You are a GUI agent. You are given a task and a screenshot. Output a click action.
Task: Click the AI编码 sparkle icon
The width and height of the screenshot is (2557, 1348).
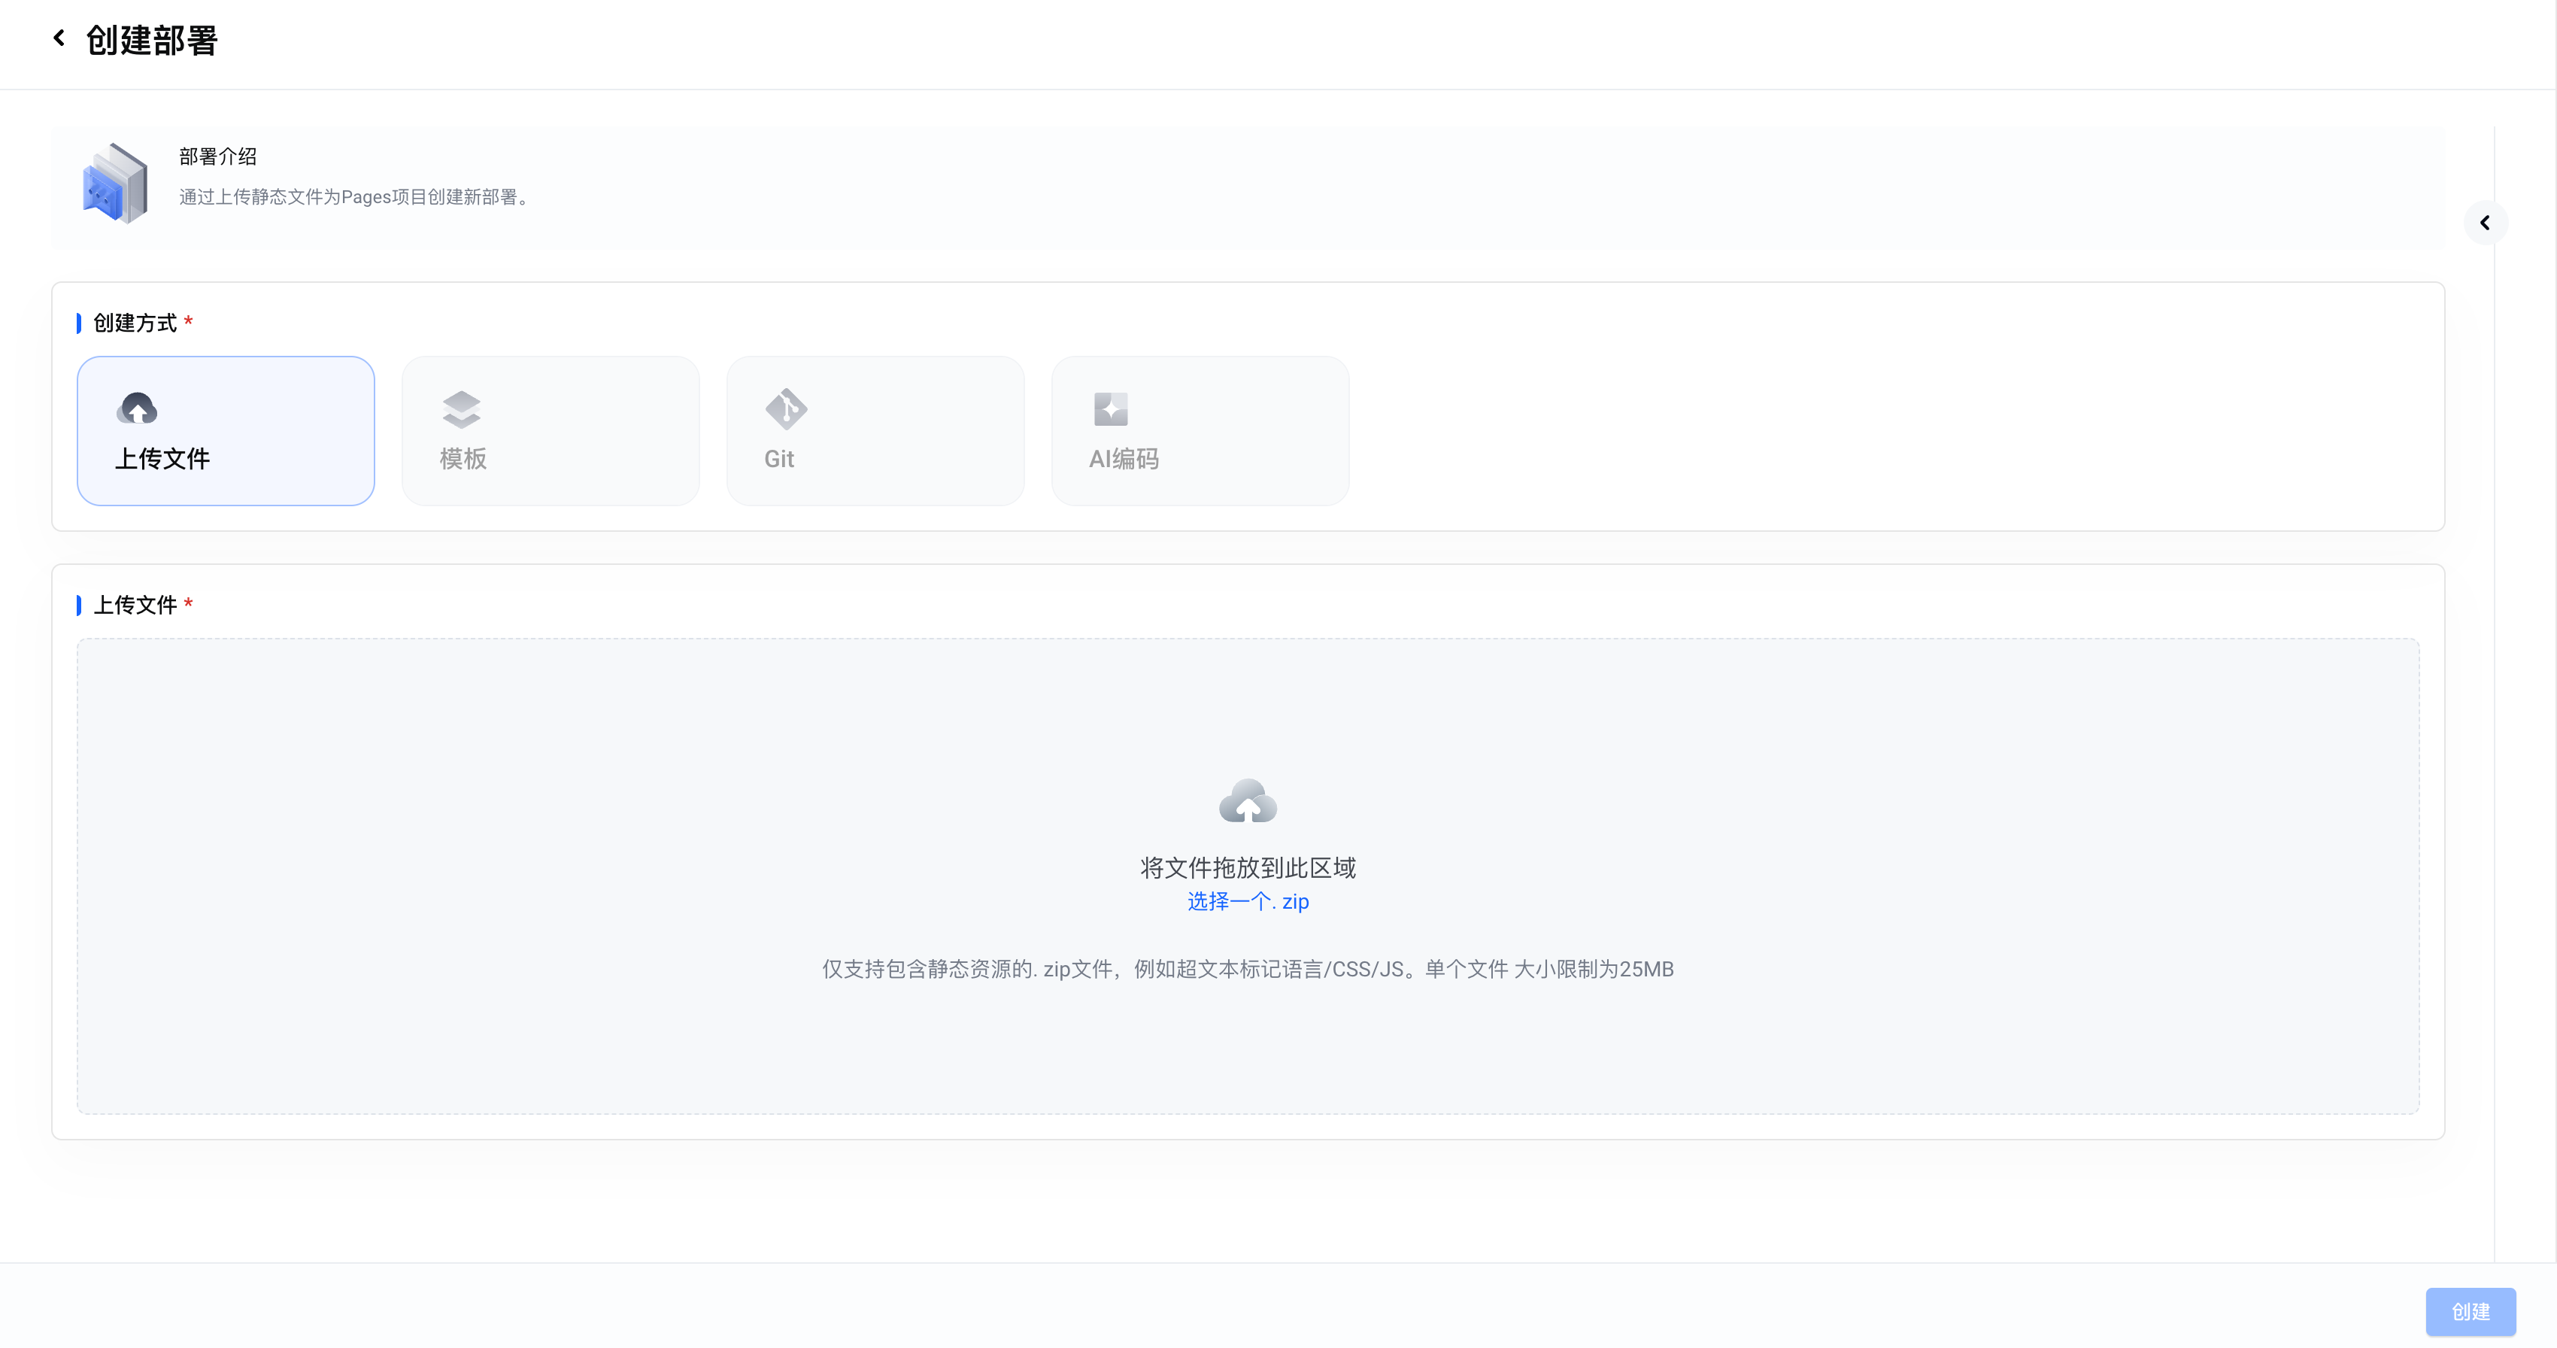coord(1111,409)
